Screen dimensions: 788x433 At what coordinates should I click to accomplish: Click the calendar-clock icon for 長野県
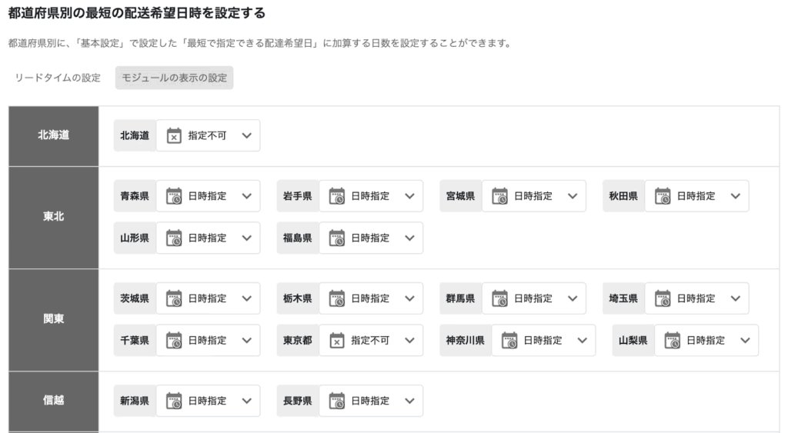coord(337,401)
